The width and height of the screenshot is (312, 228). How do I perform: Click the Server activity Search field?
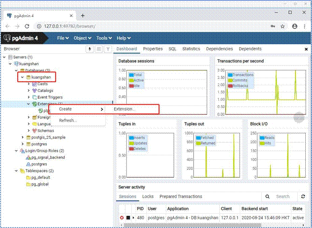click(284, 197)
